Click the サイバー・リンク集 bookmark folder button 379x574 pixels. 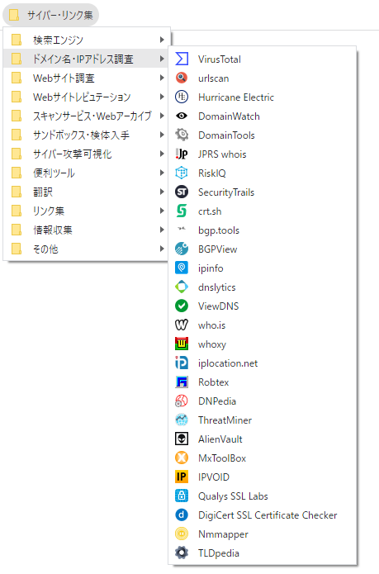51,15
